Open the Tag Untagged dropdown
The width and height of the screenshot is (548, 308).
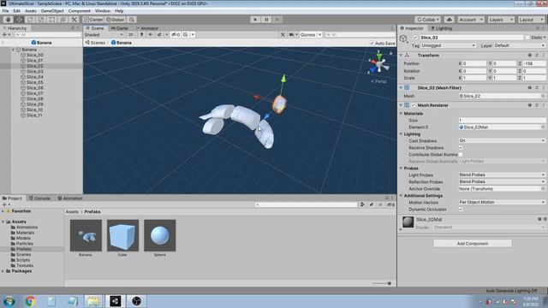pos(449,45)
